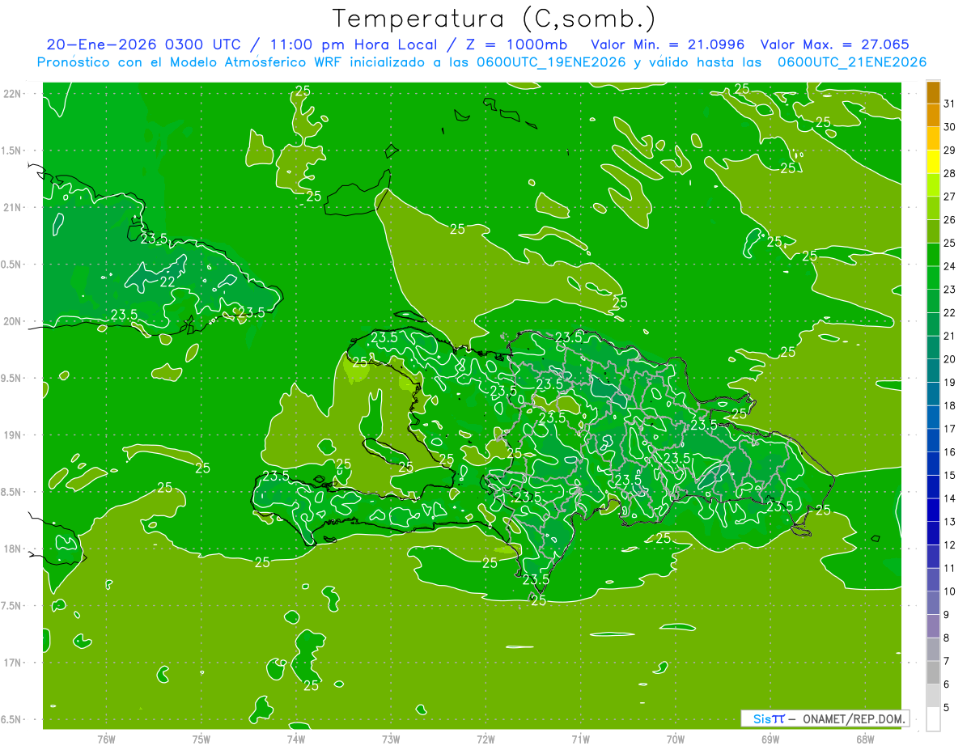Click the "20N" latitude label
This screenshot has height=750, width=971.
pos(12,321)
